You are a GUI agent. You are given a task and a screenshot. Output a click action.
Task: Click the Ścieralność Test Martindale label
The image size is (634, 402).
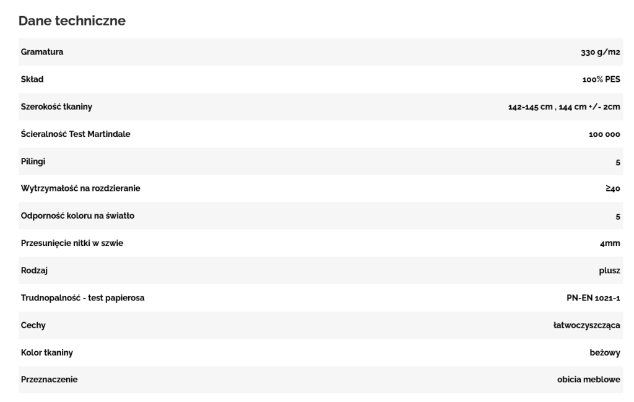click(76, 134)
